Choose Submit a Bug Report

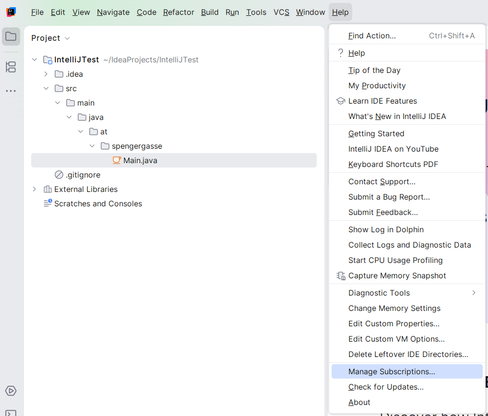click(407, 197)
